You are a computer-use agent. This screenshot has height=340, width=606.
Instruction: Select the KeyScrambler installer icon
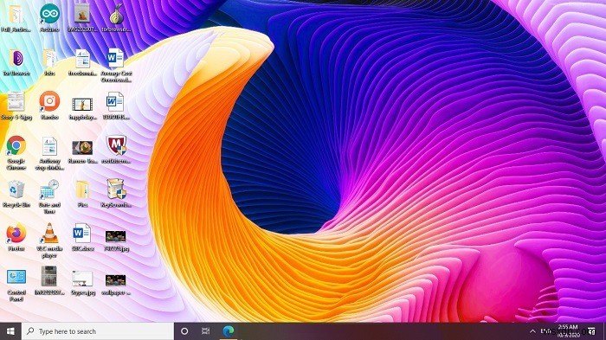tap(116, 189)
